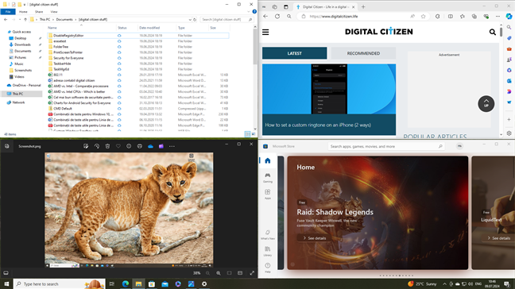Open Edge Settings and more menu
This screenshot has width=515, height=289.
pos(498,17)
